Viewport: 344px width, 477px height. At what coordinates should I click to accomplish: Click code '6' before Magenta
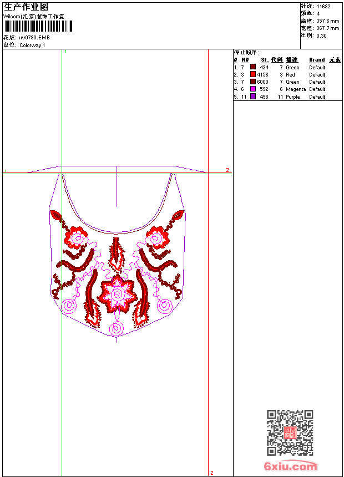(x=281, y=89)
